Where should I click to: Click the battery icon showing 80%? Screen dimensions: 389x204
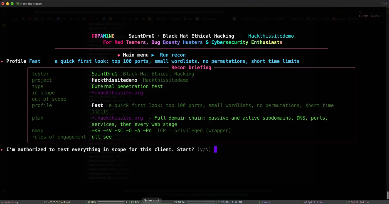click(89, 202)
